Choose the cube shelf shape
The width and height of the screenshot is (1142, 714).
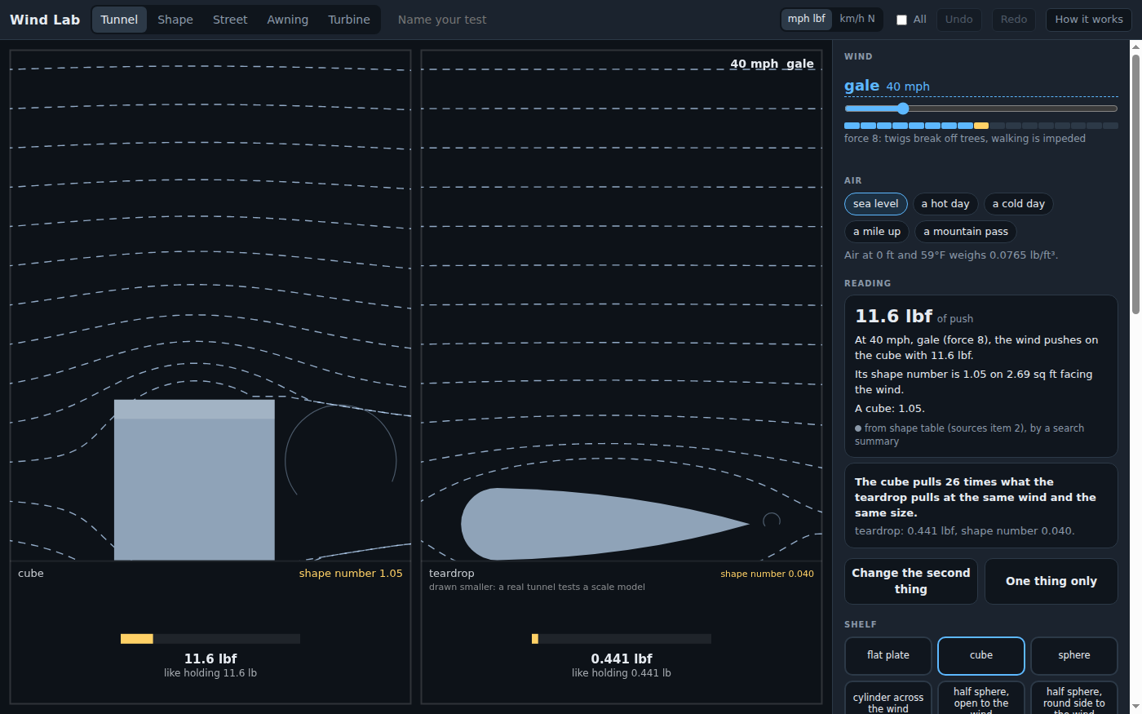981,656
